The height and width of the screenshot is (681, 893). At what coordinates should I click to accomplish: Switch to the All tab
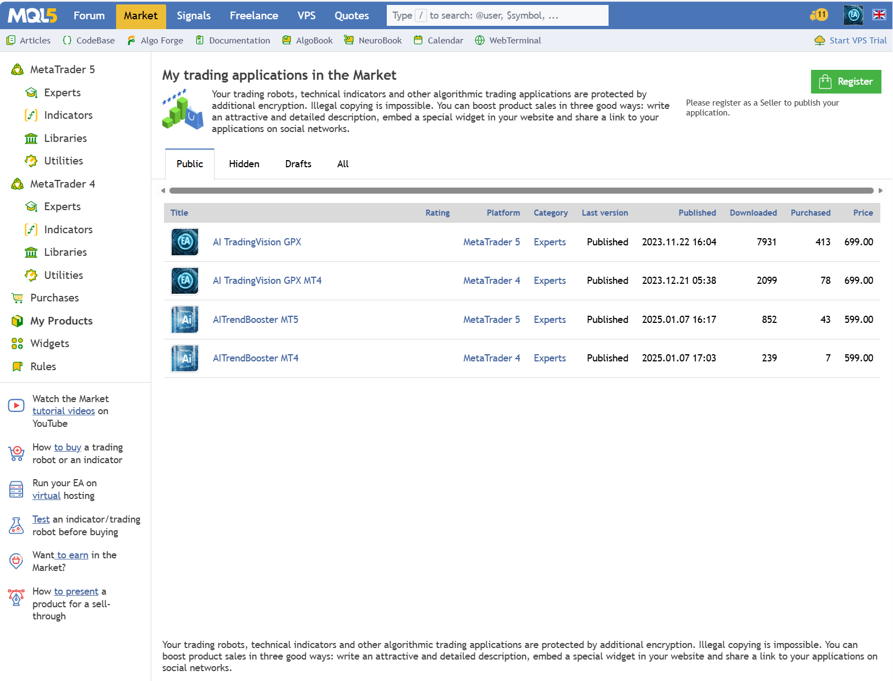click(343, 164)
